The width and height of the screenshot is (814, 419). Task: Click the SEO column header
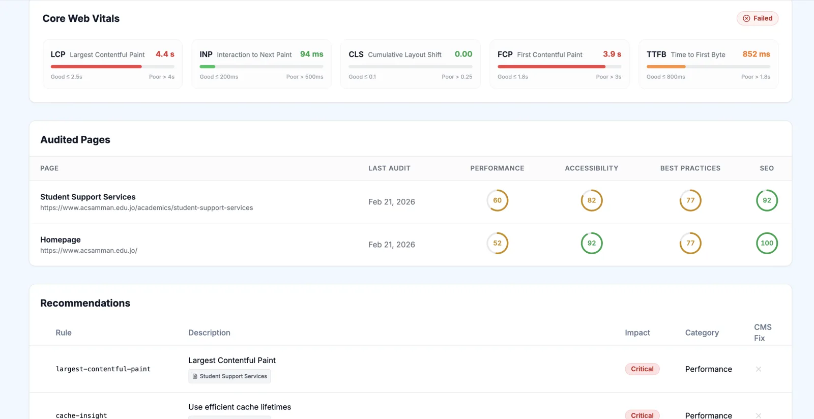tap(767, 168)
